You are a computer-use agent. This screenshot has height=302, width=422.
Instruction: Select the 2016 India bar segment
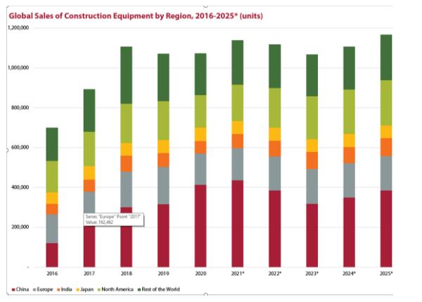point(52,209)
